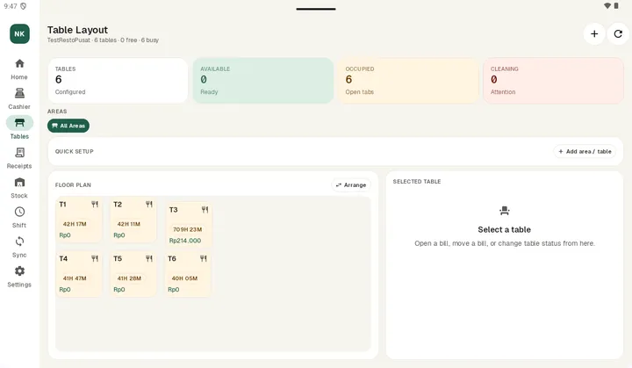Click the Rp214.000 amount

point(185,241)
